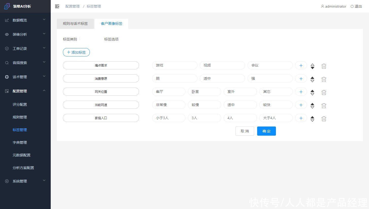Edit the 视频 option field
The height and width of the screenshot is (209, 369).
click(222, 65)
